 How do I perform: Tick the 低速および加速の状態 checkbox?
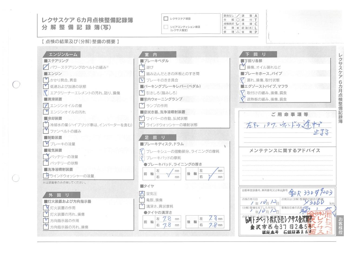click(46, 87)
